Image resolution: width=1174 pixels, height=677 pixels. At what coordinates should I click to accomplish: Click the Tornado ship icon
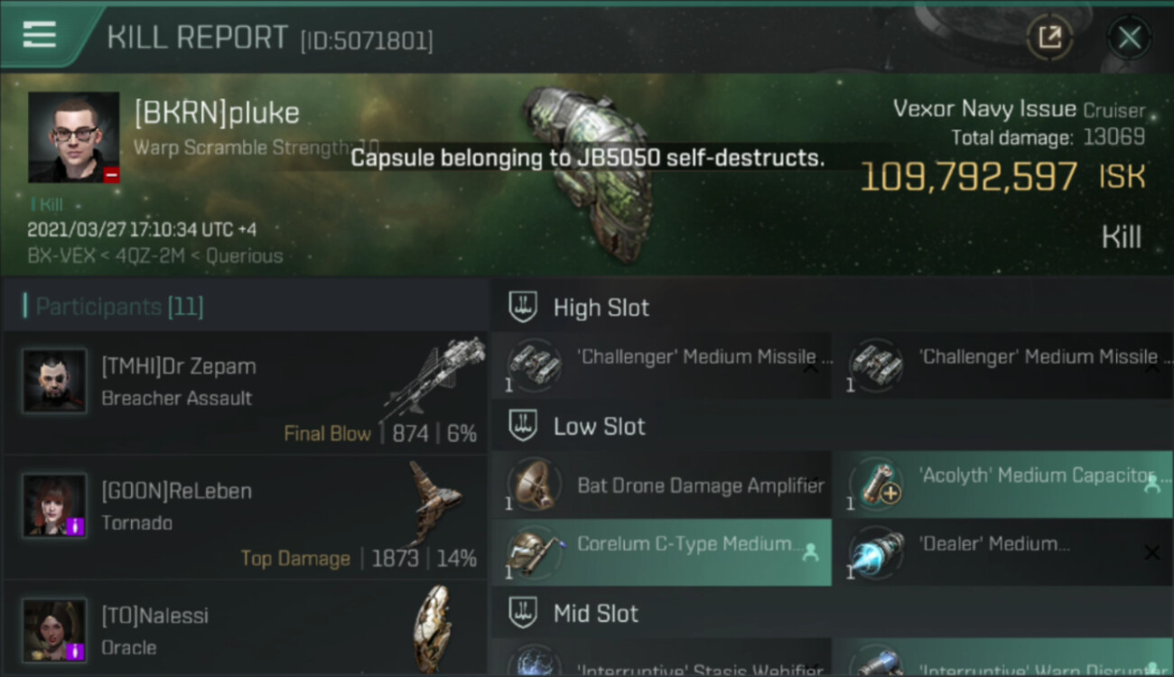tap(434, 502)
